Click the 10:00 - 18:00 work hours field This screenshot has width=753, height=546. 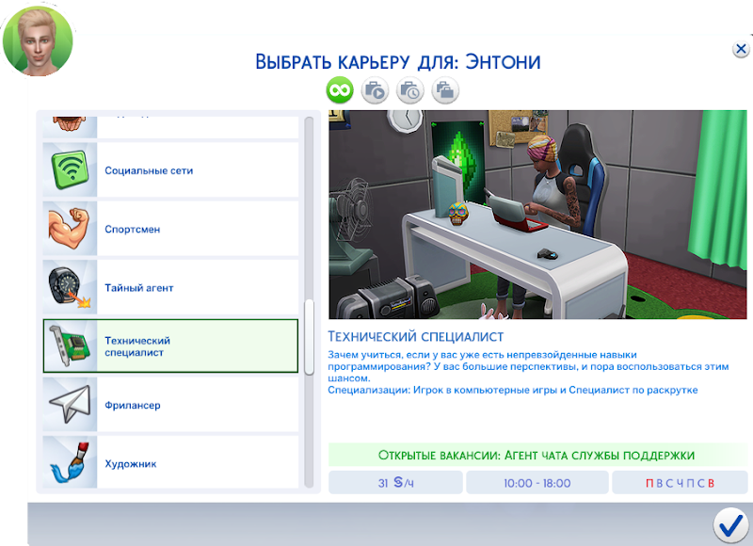click(x=537, y=483)
